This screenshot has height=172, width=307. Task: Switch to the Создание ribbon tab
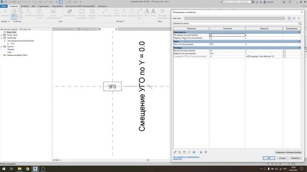(13, 6)
